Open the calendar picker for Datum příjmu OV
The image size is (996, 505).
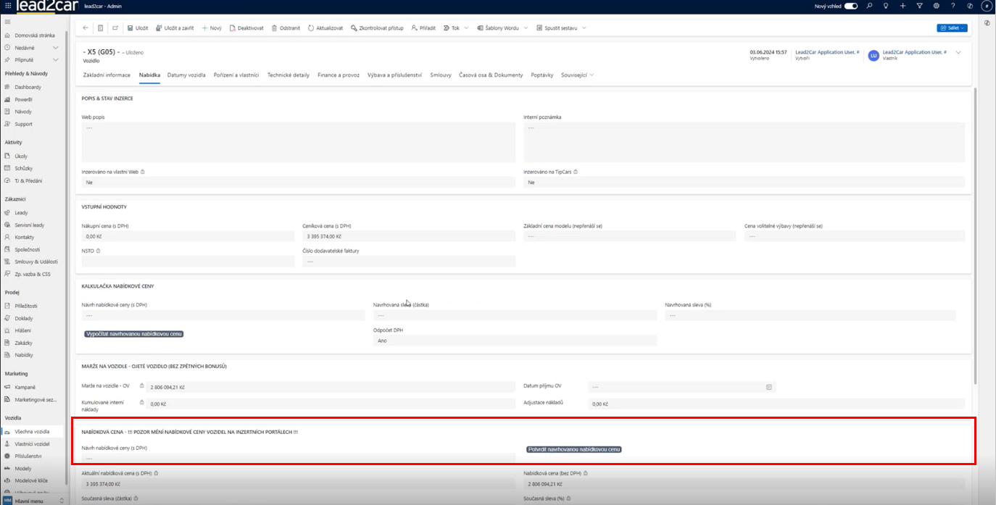[768, 387]
